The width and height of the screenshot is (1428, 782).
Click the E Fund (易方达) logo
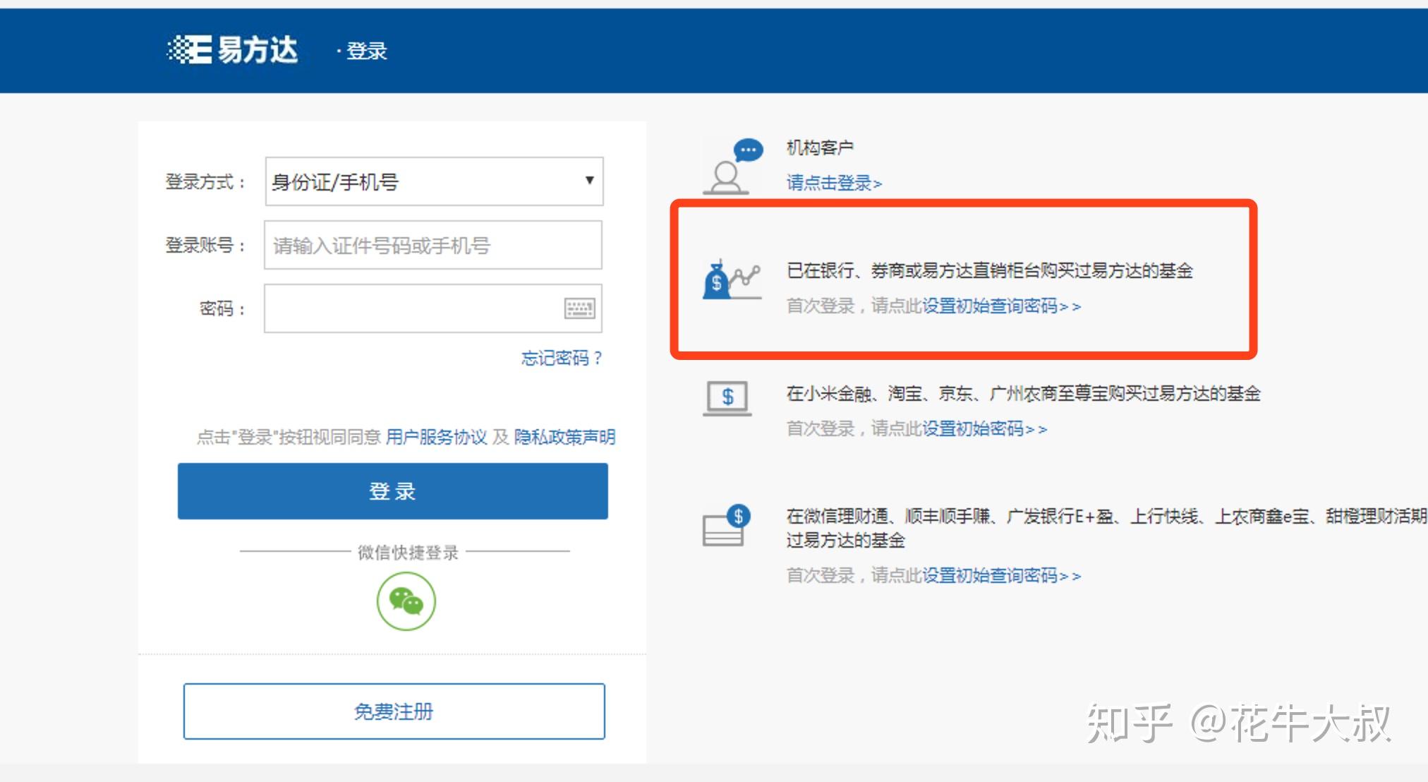(x=232, y=50)
